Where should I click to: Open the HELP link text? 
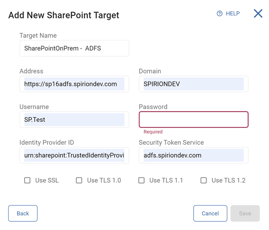tap(233, 14)
